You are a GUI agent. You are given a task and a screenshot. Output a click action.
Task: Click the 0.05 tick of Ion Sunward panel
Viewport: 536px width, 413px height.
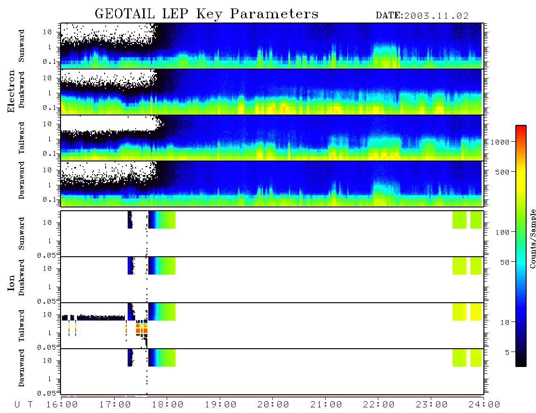[x=46, y=255]
